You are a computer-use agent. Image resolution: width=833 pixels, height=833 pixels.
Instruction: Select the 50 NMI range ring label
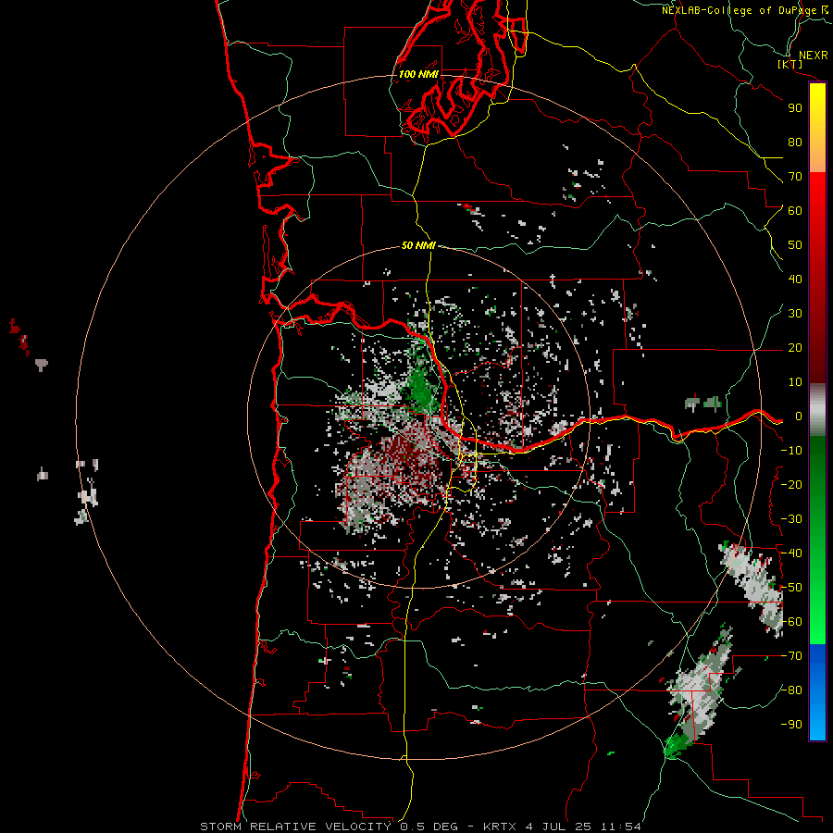[418, 245]
